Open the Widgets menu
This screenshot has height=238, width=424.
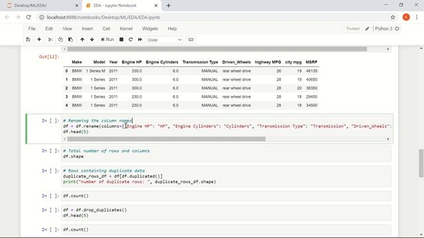pos(150,28)
